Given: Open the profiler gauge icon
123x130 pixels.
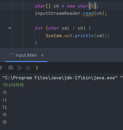Looking at the screenshot, I should coord(28,68).
